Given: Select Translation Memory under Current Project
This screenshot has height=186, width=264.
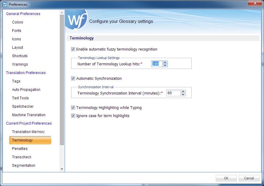Looking at the screenshot, I should pyautogui.click(x=28, y=132).
